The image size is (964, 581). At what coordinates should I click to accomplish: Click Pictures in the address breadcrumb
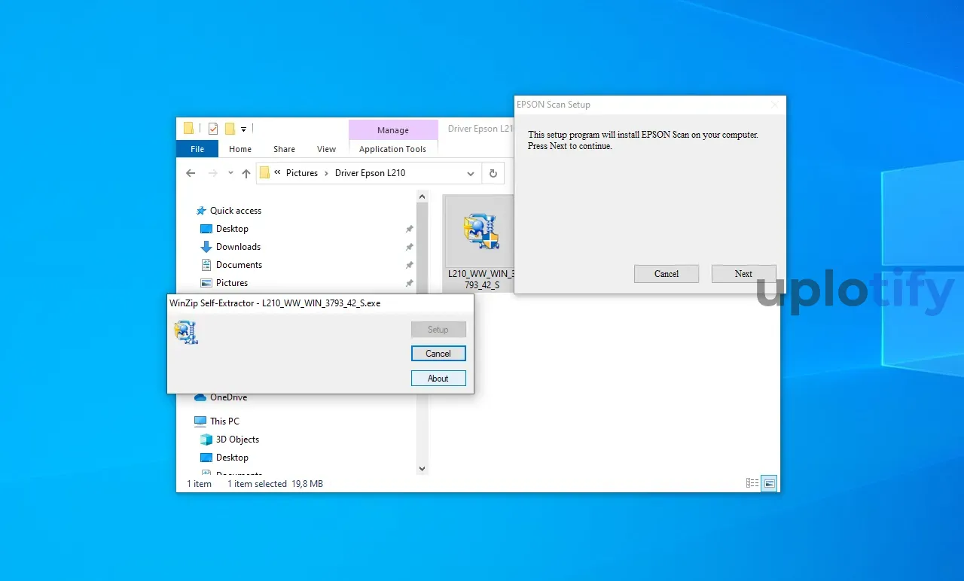(302, 173)
